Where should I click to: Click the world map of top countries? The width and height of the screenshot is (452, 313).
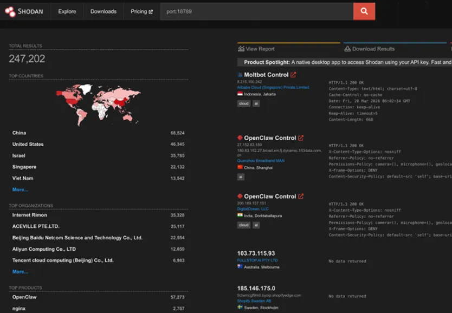pyautogui.click(x=98, y=104)
